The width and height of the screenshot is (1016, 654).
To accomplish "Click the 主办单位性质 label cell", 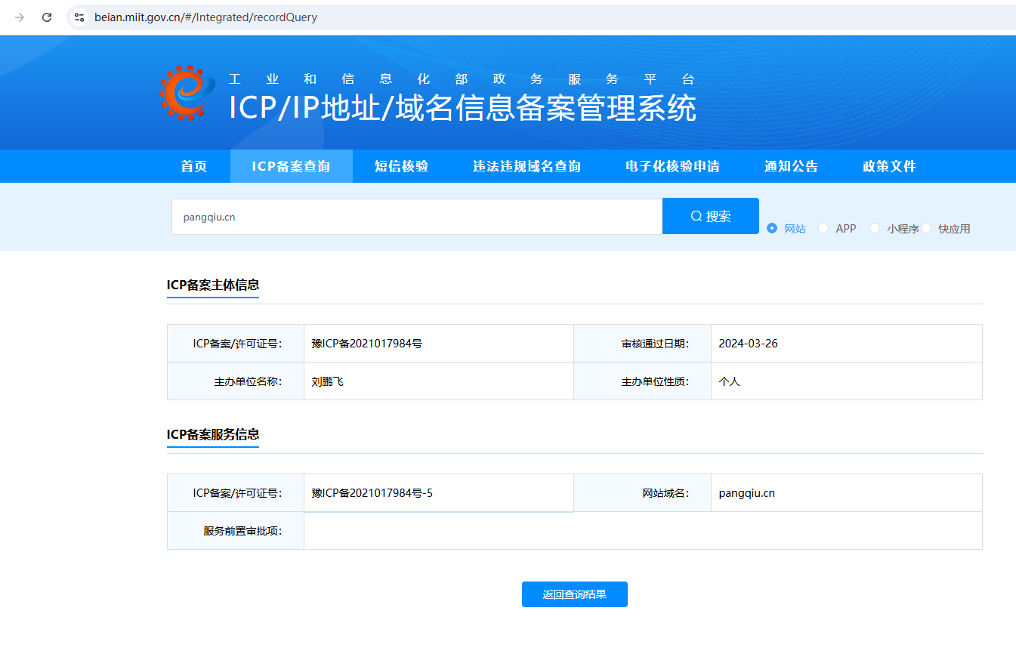I will [x=642, y=381].
